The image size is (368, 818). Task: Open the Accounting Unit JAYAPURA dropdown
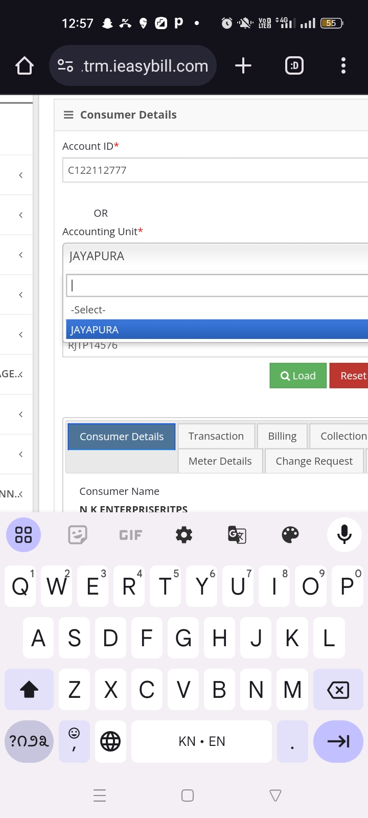click(x=216, y=256)
